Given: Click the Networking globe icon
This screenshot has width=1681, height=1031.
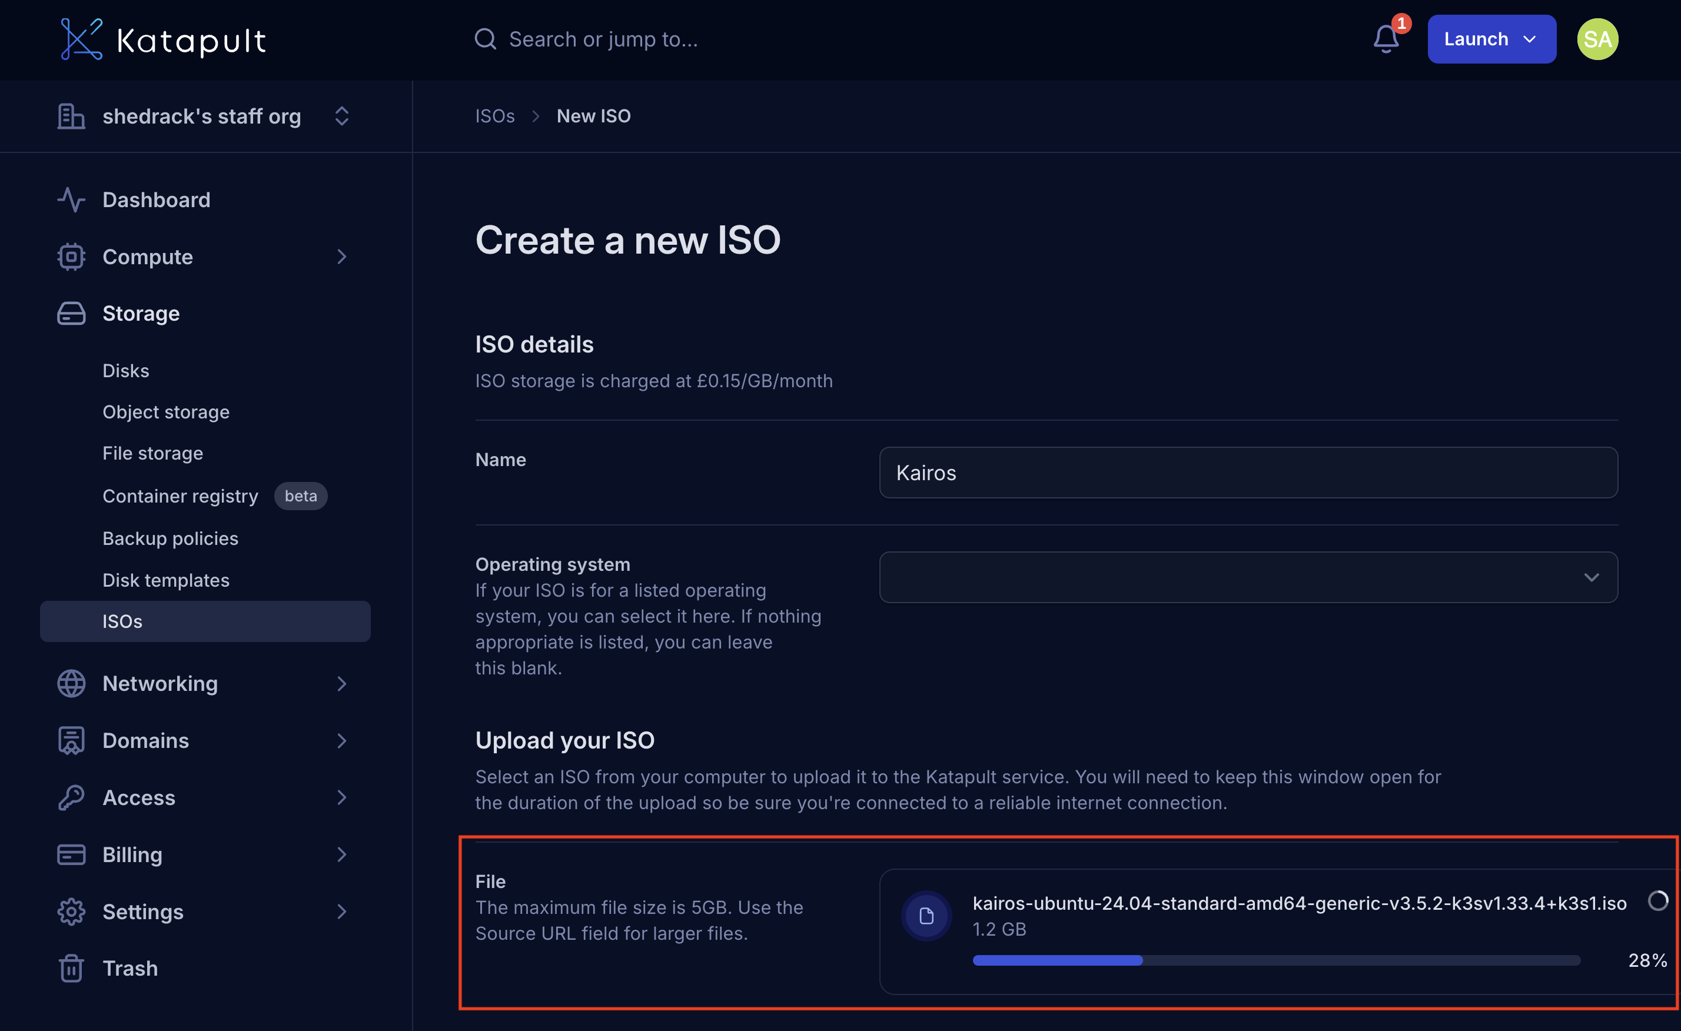Looking at the screenshot, I should [x=71, y=684].
